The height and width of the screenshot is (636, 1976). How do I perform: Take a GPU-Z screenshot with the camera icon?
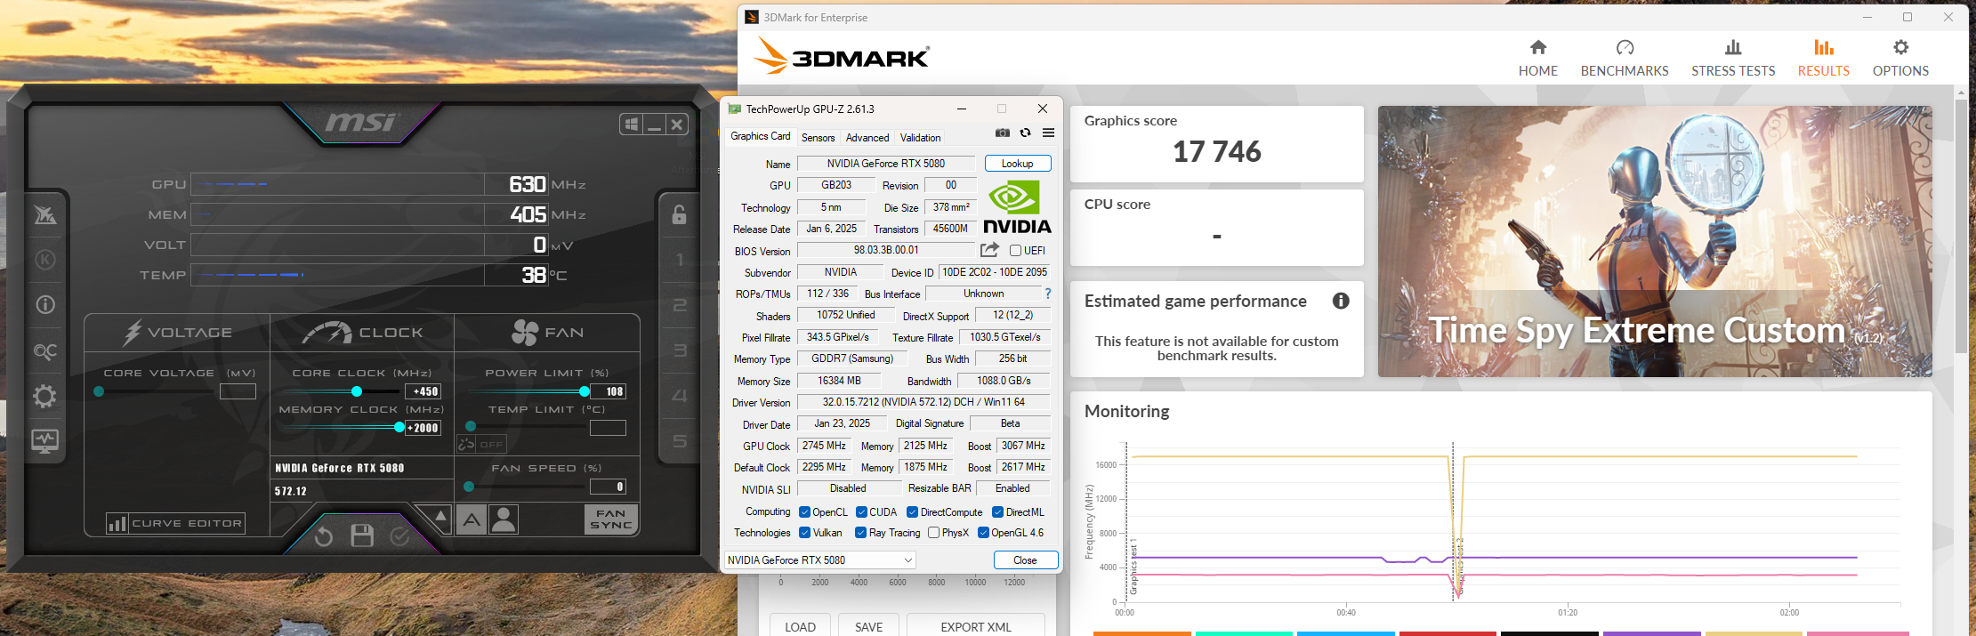pos(1003,133)
